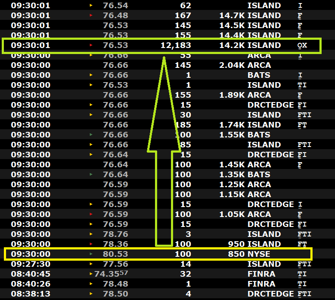Select the 78.48 FINRA price cell

pyautogui.click(x=115, y=284)
